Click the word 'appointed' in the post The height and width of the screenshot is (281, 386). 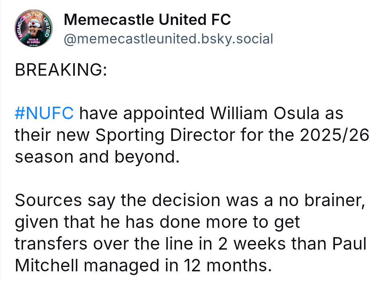164,114
